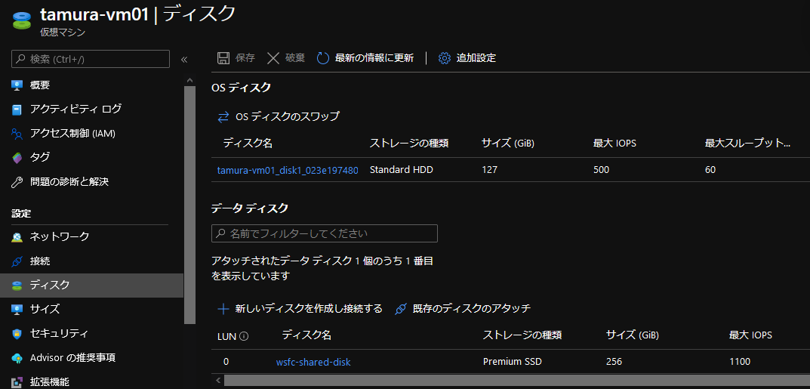The width and height of the screenshot is (810, 389).
Task: Click the タグ tag icon
Action: [x=17, y=158]
